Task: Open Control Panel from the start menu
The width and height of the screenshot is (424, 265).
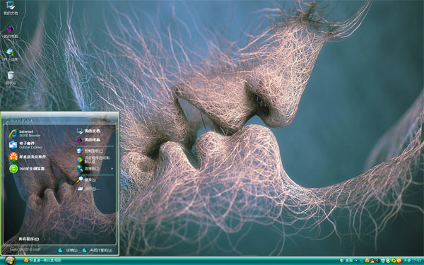Action: pyautogui.click(x=90, y=151)
